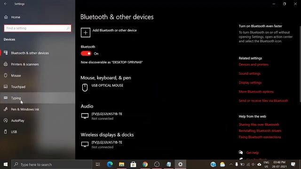Click the plus icon to add a device
Image resolution: width=301 pixels, height=169 pixels.
pos(86,32)
